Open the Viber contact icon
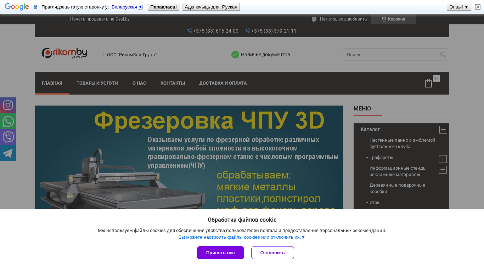 click(8, 137)
